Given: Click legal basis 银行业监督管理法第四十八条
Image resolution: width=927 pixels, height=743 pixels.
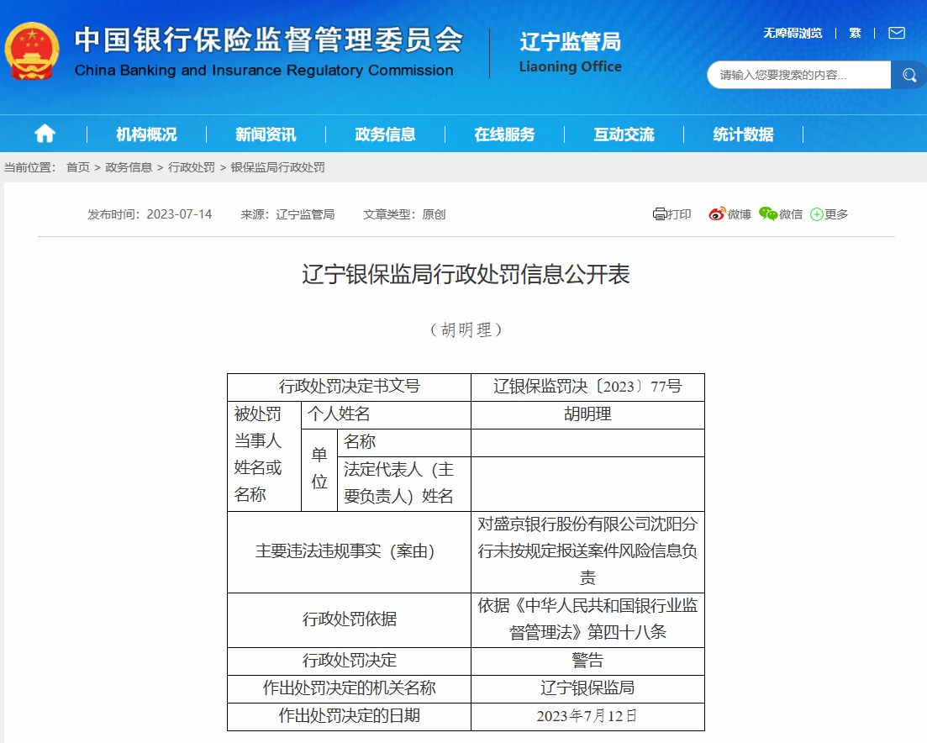Looking at the screenshot, I should [587, 619].
